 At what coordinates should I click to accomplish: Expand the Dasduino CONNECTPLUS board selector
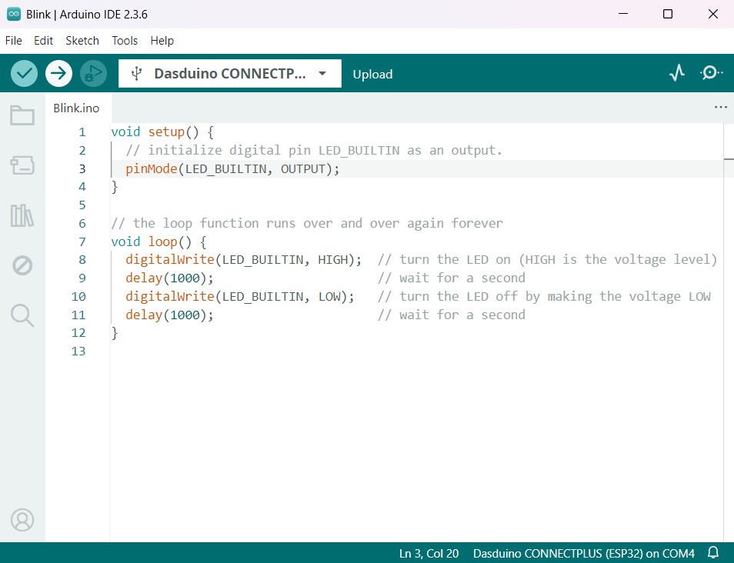pos(229,74)
